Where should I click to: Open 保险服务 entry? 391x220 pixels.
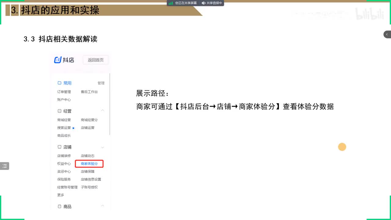(x=64, y=179)
